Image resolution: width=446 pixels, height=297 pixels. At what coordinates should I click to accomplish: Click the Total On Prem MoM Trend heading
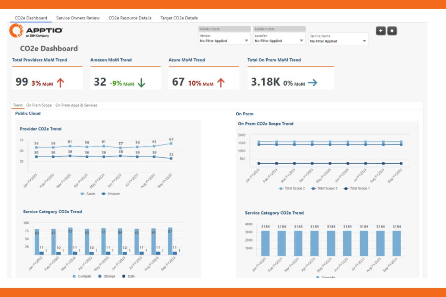click(274, 60)
